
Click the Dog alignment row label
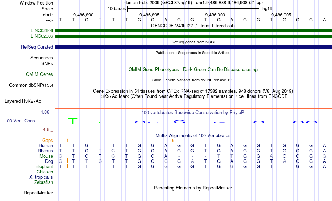point(49,161)
